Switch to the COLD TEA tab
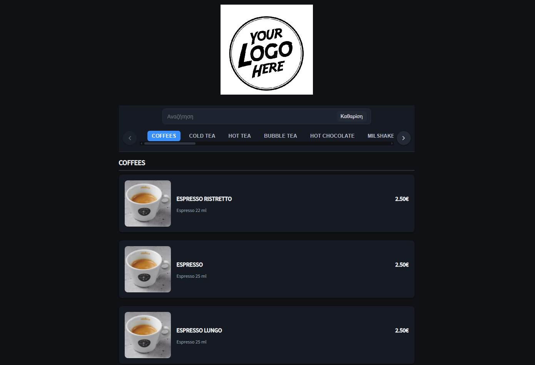Screen dimensions: 535x365 click(202, 136)
